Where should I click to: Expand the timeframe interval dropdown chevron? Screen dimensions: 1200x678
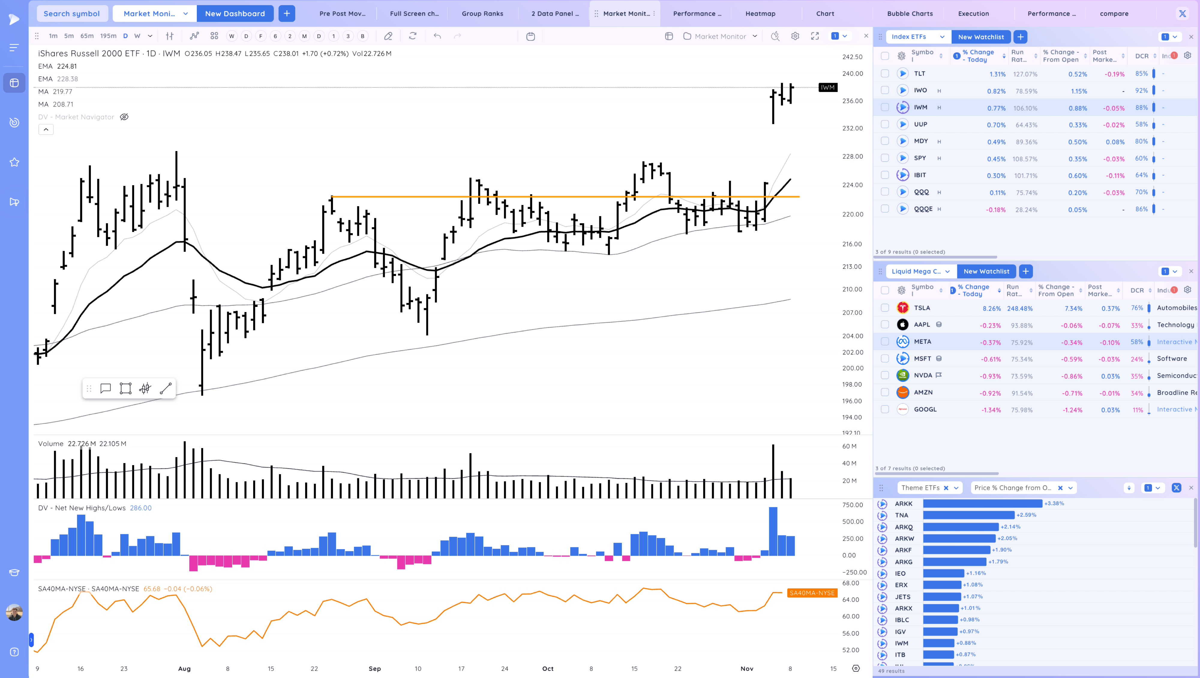pyautogui.click(x=150, y=36)
